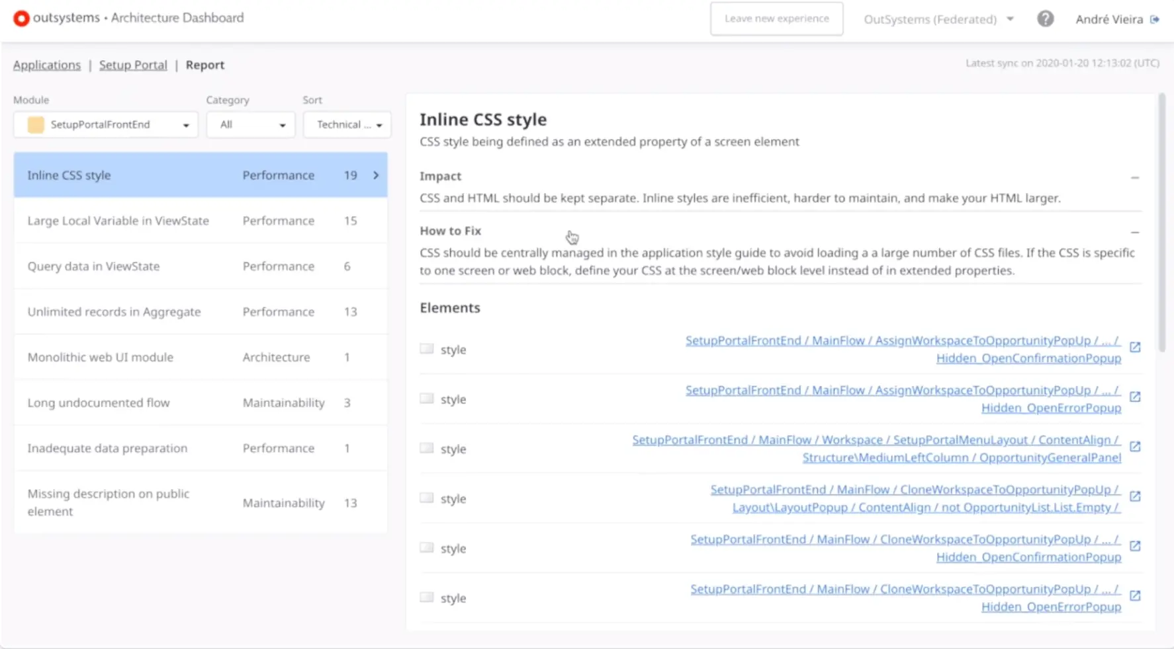Select Inadequate data preparation row
Screen dimensions: 1174x649
point(201,448)
